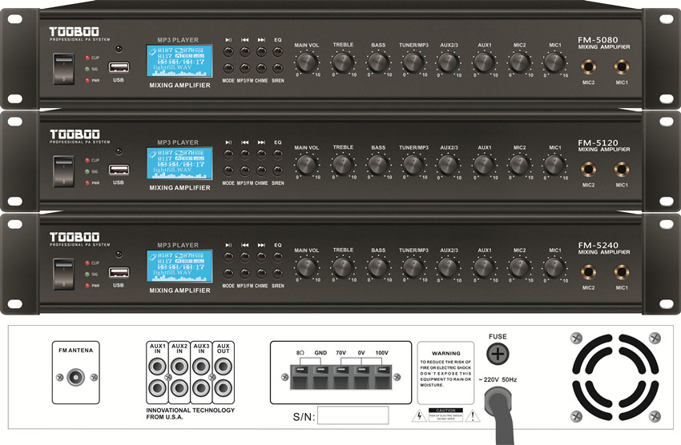Click the 100V speaker terminal
The image size is (681, 445).
[x=382, y=377]
